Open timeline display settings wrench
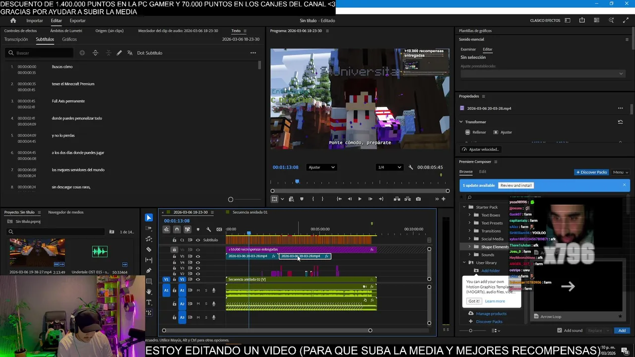Image resolution: width=635 pixels, height=357 pixels. coord(208,229)
